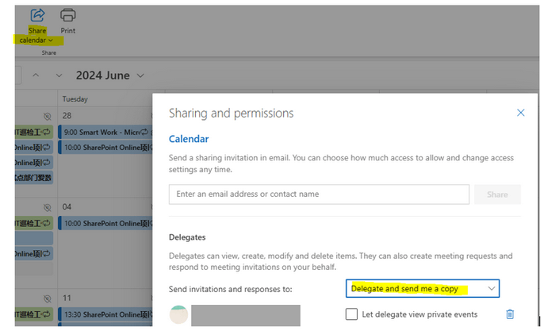Select date 11 in calendar
Image resolution: width=544 pixels, height=335 pixels.
pos(67,298)
